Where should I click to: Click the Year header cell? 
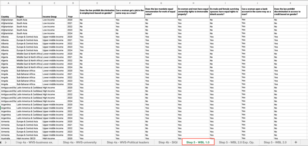(x=73, y=12)
